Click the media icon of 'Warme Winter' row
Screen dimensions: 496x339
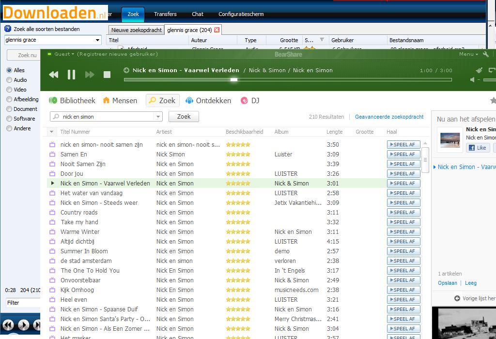(x=52, y=232)
